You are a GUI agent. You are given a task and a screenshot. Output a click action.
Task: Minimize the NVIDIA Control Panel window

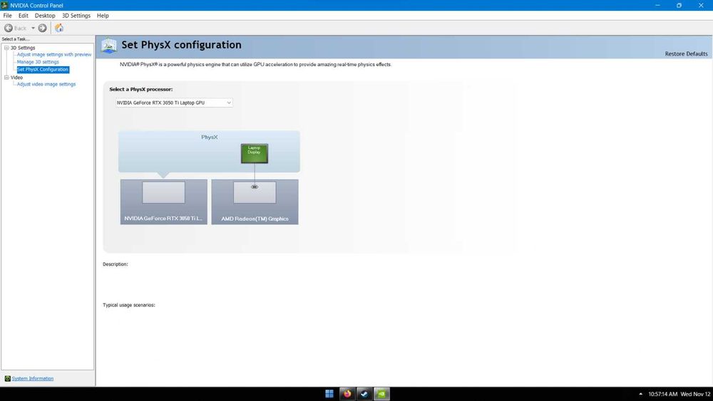657,5
